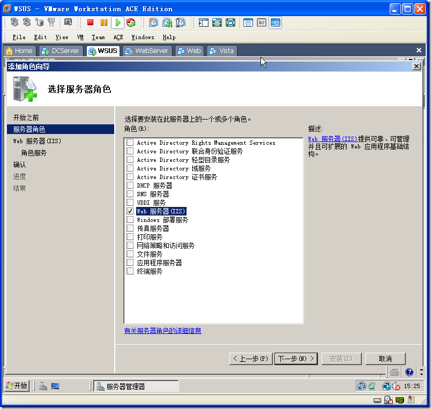Open Server Manager quick launch icon
Image resolution: width=431 pixels, height=409 pixels.
click(43, 386)
